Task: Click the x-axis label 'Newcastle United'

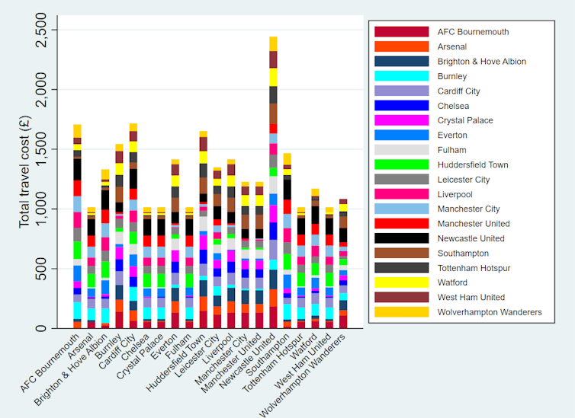Action: 248,361
